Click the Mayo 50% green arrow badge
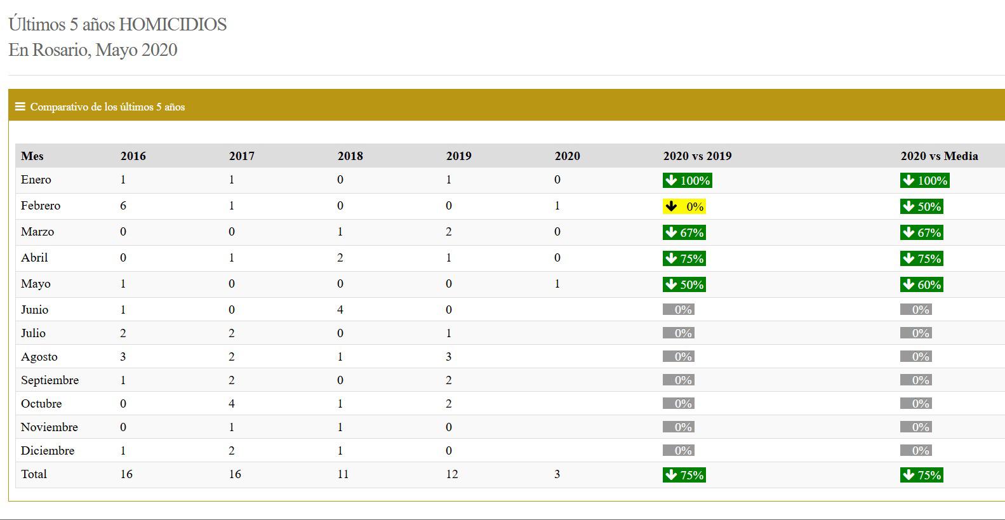The width and height of the screenshot is (1005, 520). pos(684,284)
